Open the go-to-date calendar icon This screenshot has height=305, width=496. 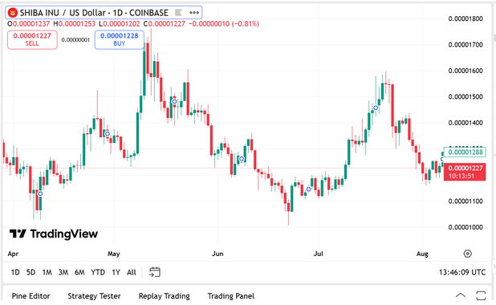(x=155, y=272)
